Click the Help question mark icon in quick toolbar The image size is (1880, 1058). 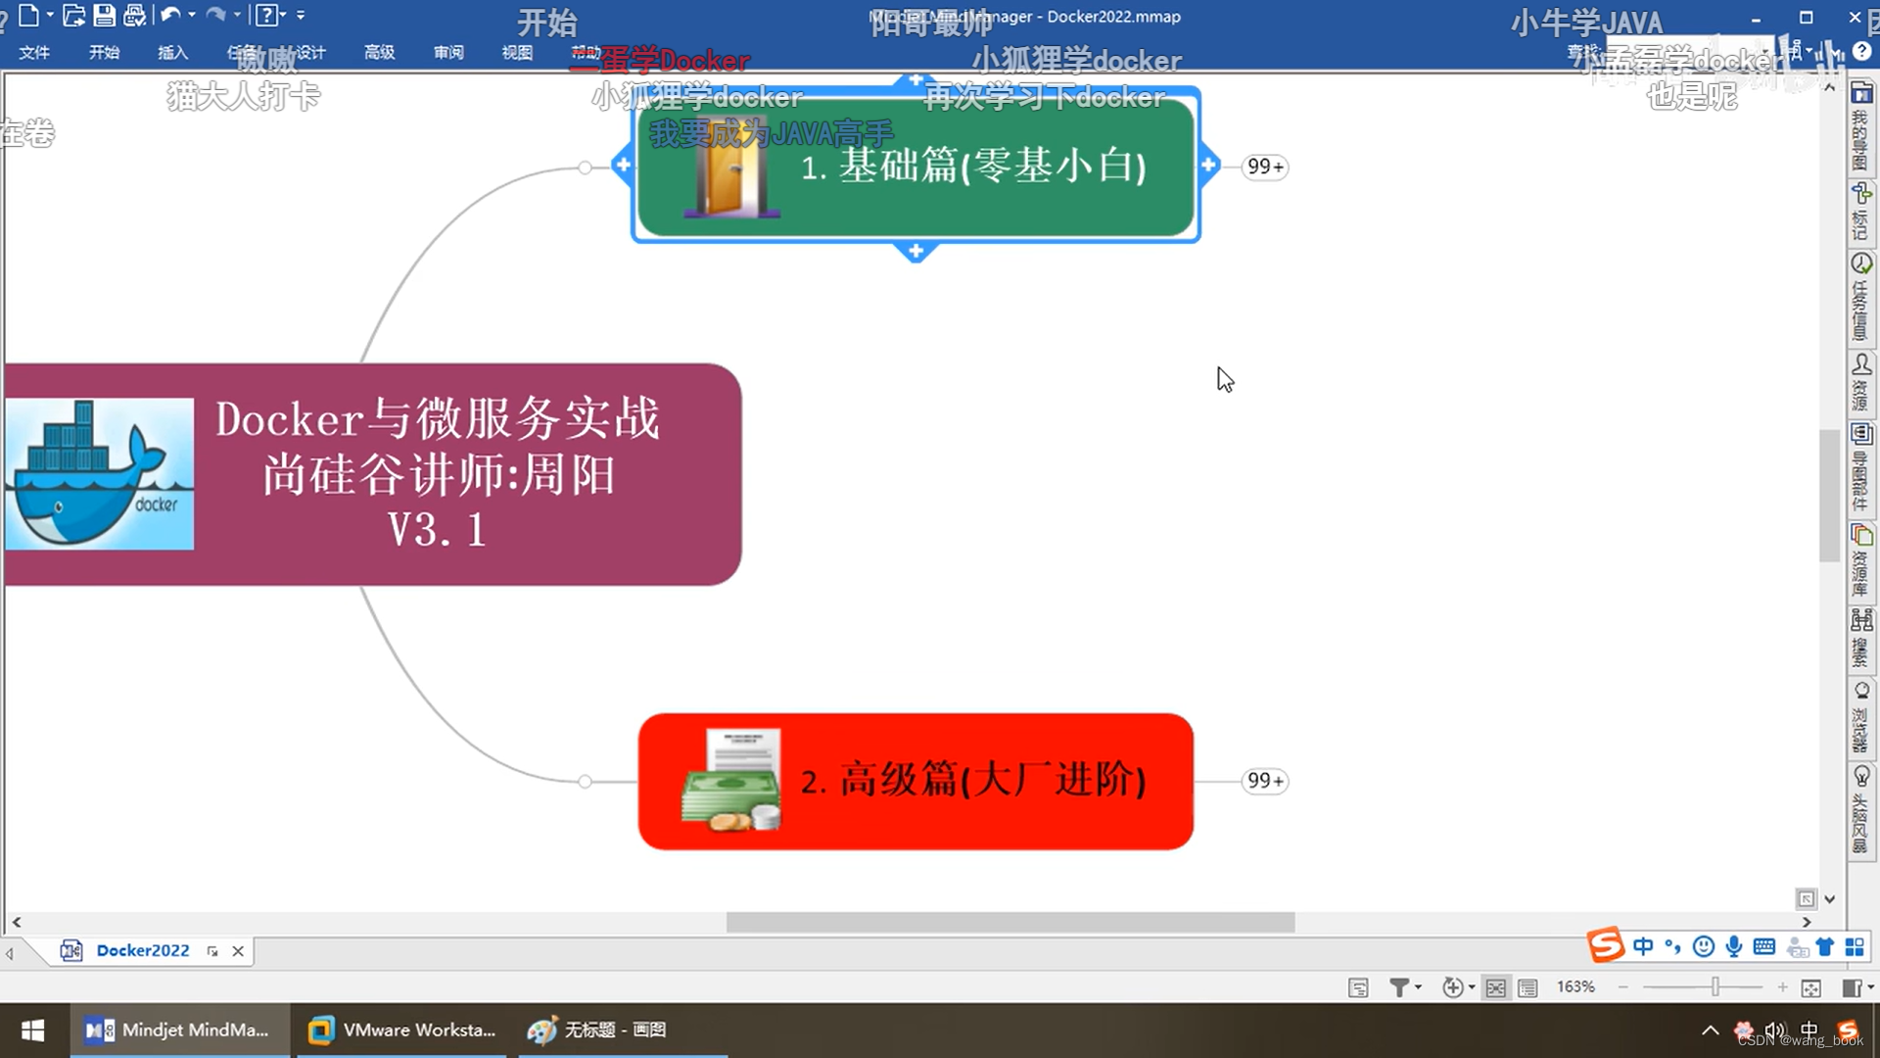click(265, 15)
